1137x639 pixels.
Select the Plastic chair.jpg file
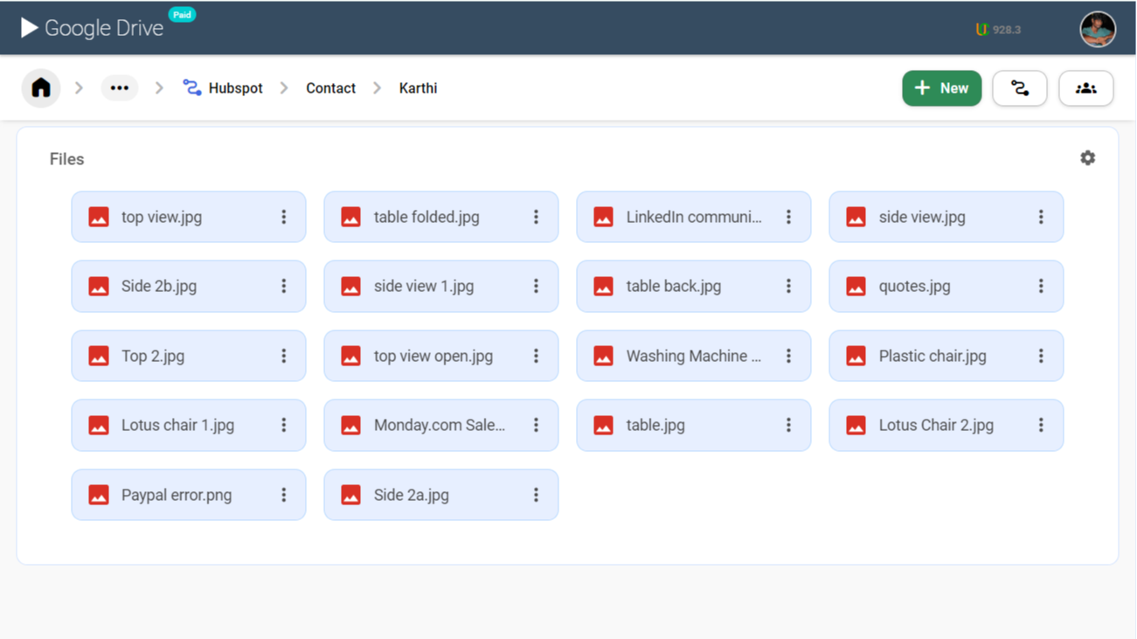932,356
